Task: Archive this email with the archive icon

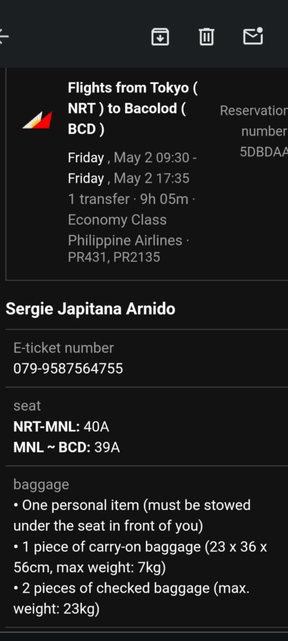Action: coord(160,37)
